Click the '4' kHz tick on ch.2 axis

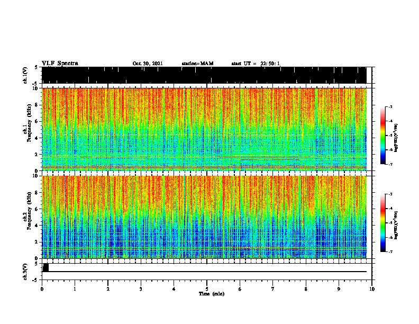[x=37, y=226]
